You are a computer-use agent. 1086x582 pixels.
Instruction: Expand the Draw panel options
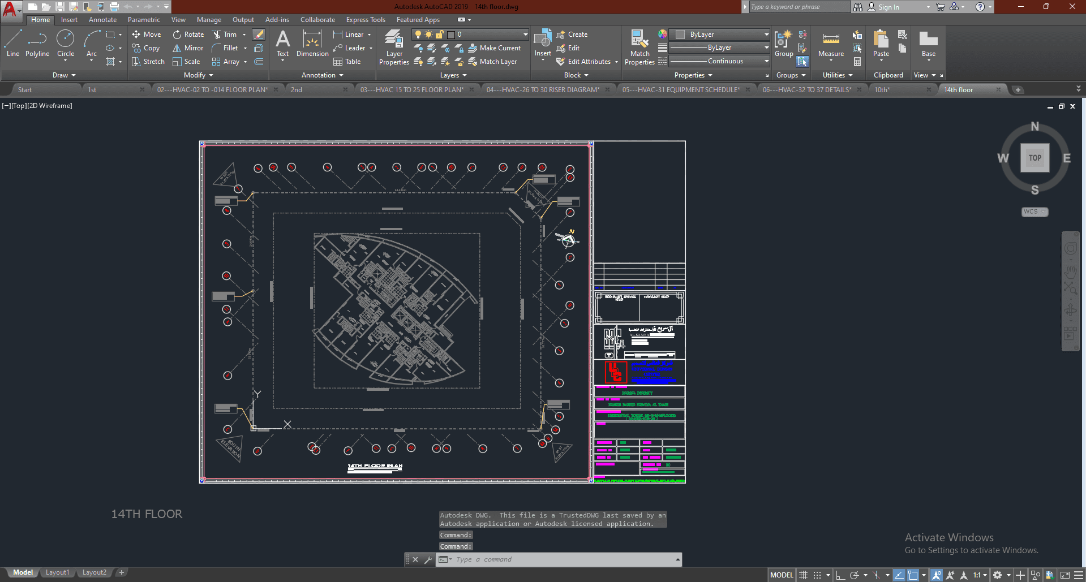tap(64, 75)
